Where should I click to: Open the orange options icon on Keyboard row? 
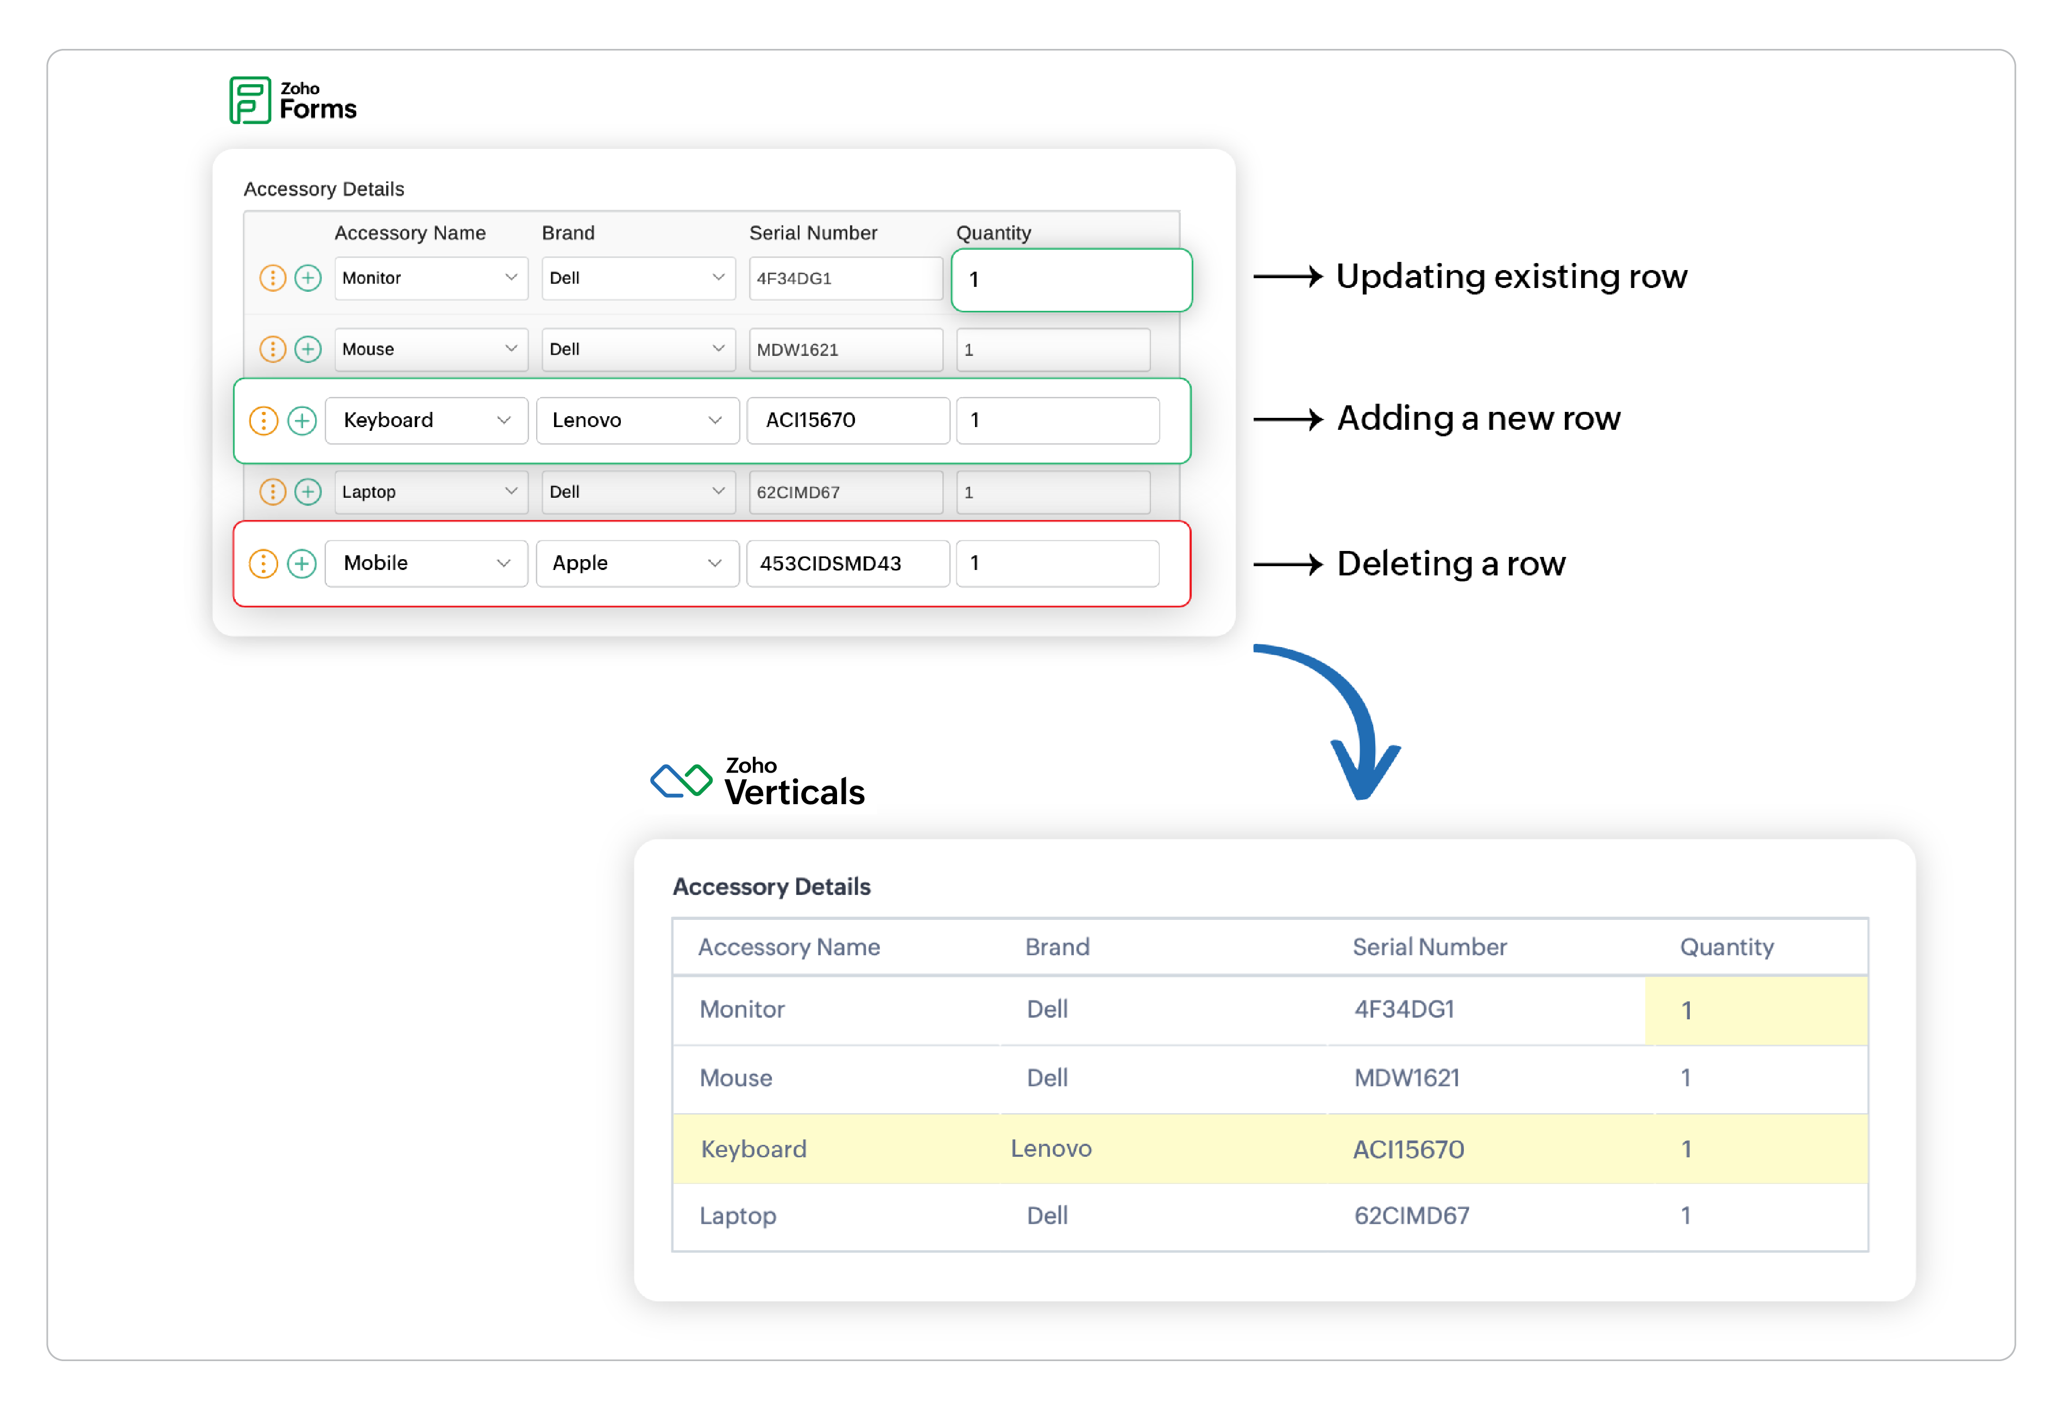(263, 420)
